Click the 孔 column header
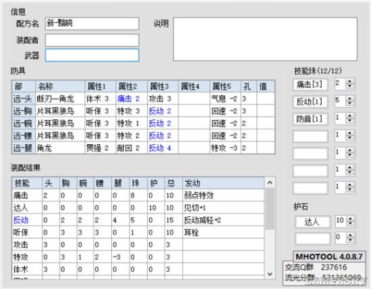The height and width of the screenshot is (289, 371). pyautogui.click(x=249, y=86)
